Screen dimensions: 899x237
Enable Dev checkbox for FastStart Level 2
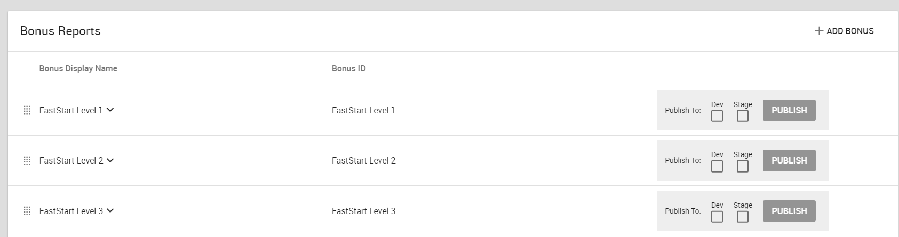pyautogui.click(x=717, y=166)
